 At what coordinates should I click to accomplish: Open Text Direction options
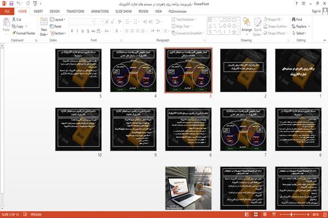tap(184, 20)
